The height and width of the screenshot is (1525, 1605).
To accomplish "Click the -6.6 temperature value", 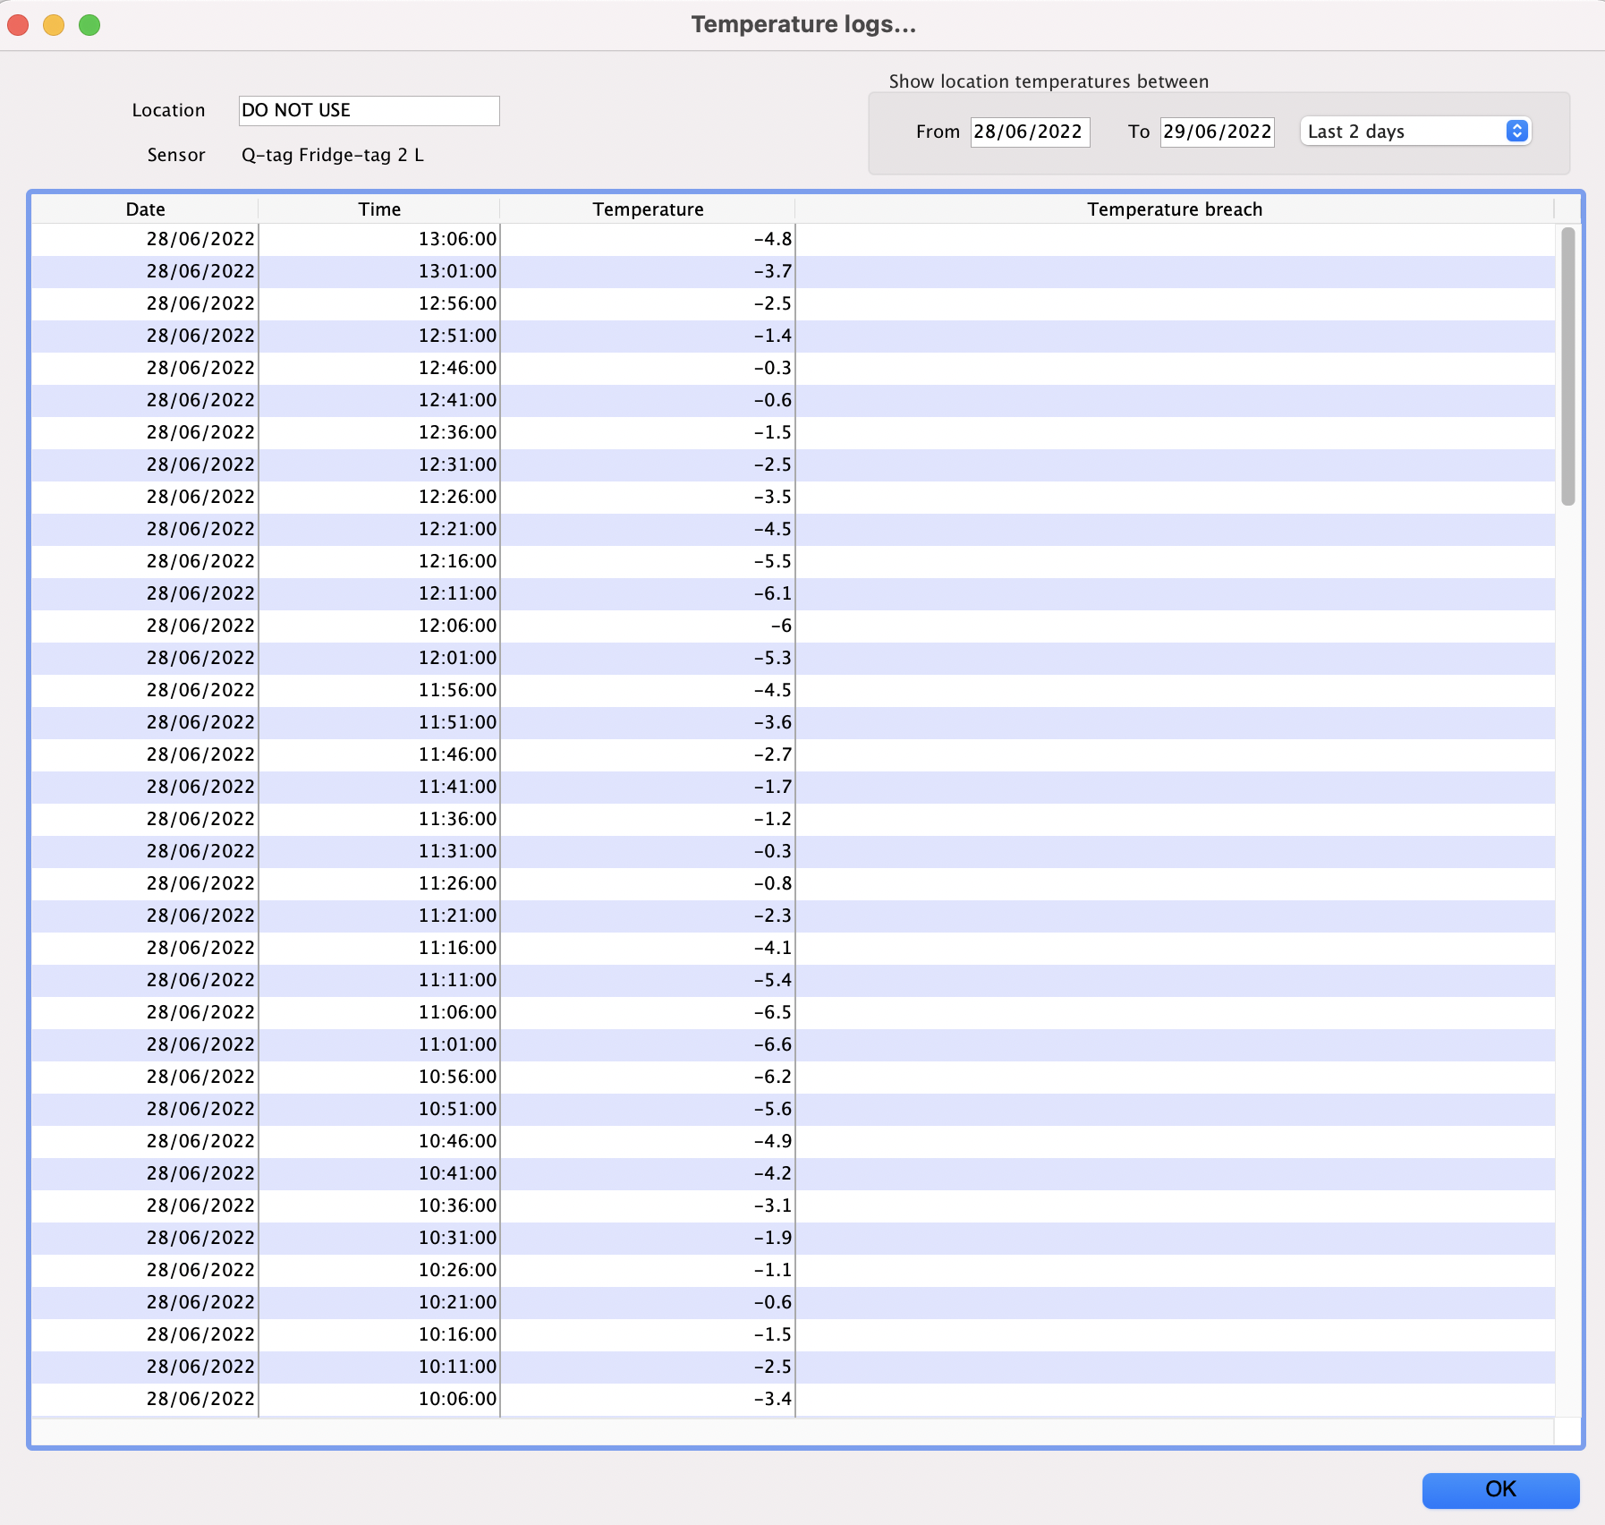I will 772,1044.
